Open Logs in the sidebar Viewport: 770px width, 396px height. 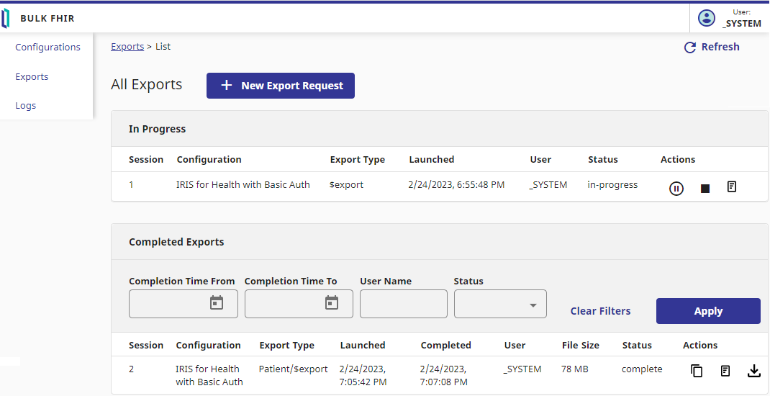pos(25,106)
